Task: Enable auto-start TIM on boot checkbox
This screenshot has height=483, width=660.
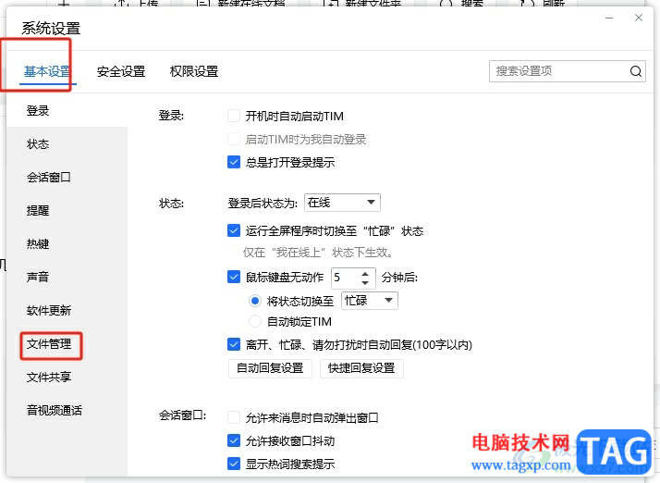Action: point(234,116)
